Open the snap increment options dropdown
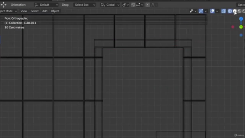This screenshot has width=245, height=138. pyautogui.click(x=139, y=5)
